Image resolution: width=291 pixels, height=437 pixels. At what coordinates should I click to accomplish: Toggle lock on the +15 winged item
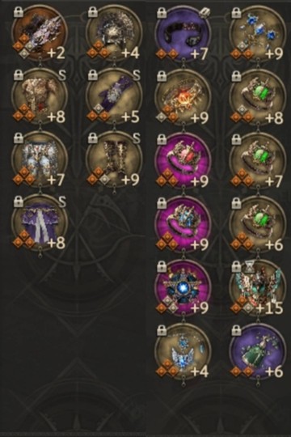tap(236, 266)
